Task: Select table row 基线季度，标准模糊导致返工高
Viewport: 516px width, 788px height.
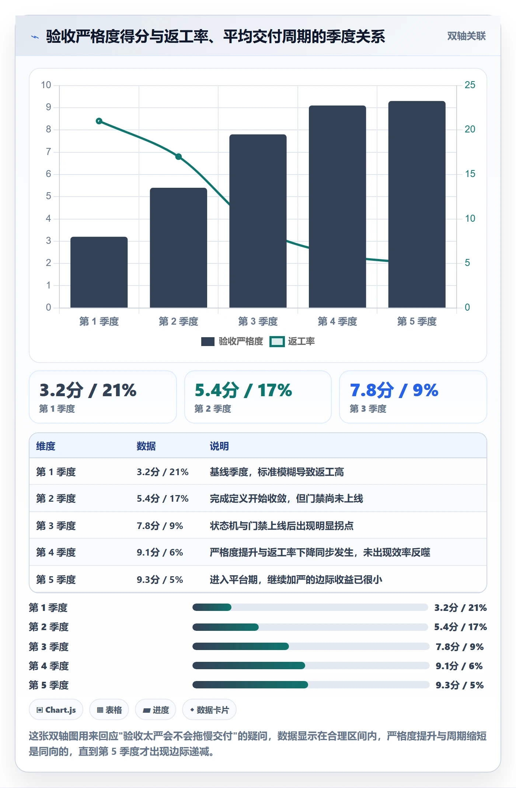Action: (258, 471)
